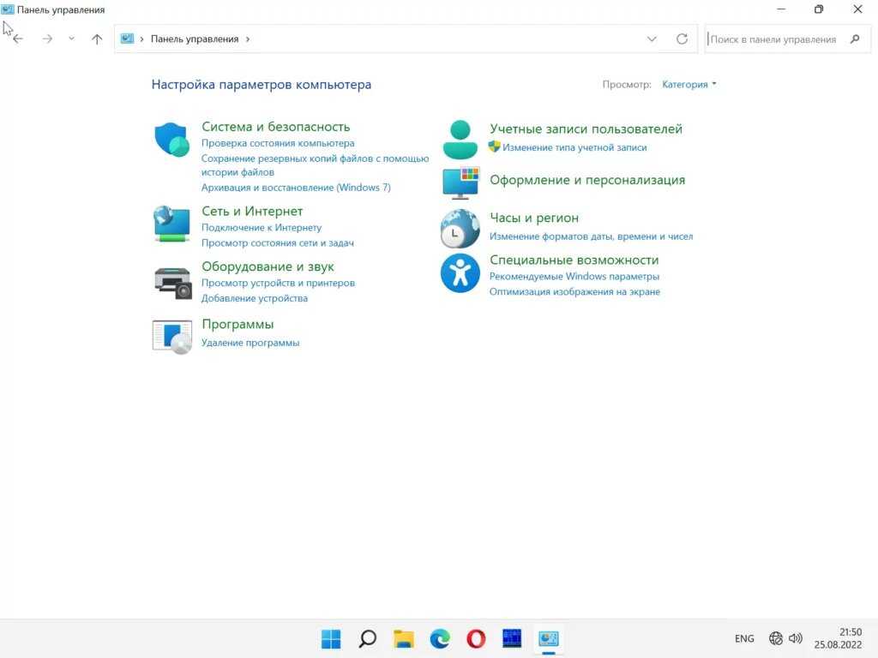
Task: Click the Clock and Region icon
Action: click(460, 228)
